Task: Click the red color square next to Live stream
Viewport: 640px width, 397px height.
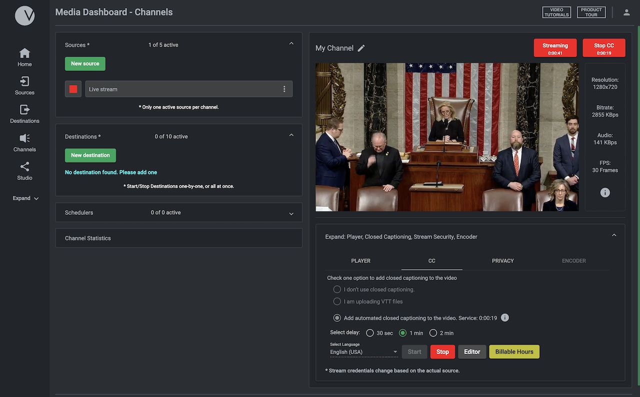Action: coord(73,88)
